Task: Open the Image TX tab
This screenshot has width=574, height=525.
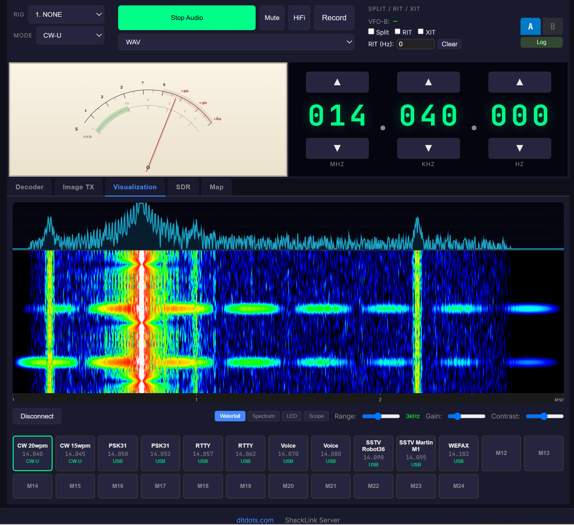Action: click(x=78, y=187)
